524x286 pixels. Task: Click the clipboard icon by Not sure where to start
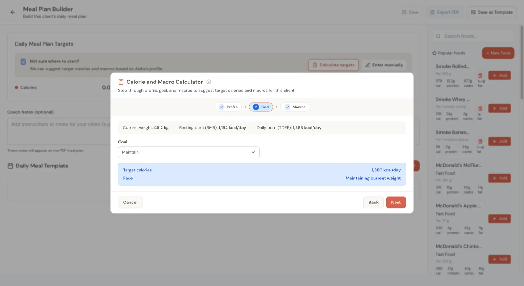pos(23,62)
